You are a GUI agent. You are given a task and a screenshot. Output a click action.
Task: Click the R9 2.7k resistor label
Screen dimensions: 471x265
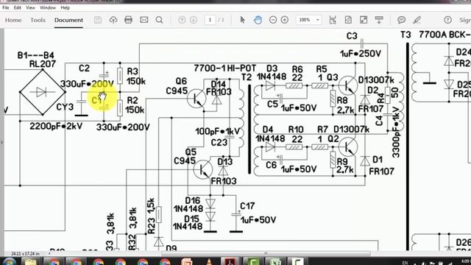tap(345, 165)
